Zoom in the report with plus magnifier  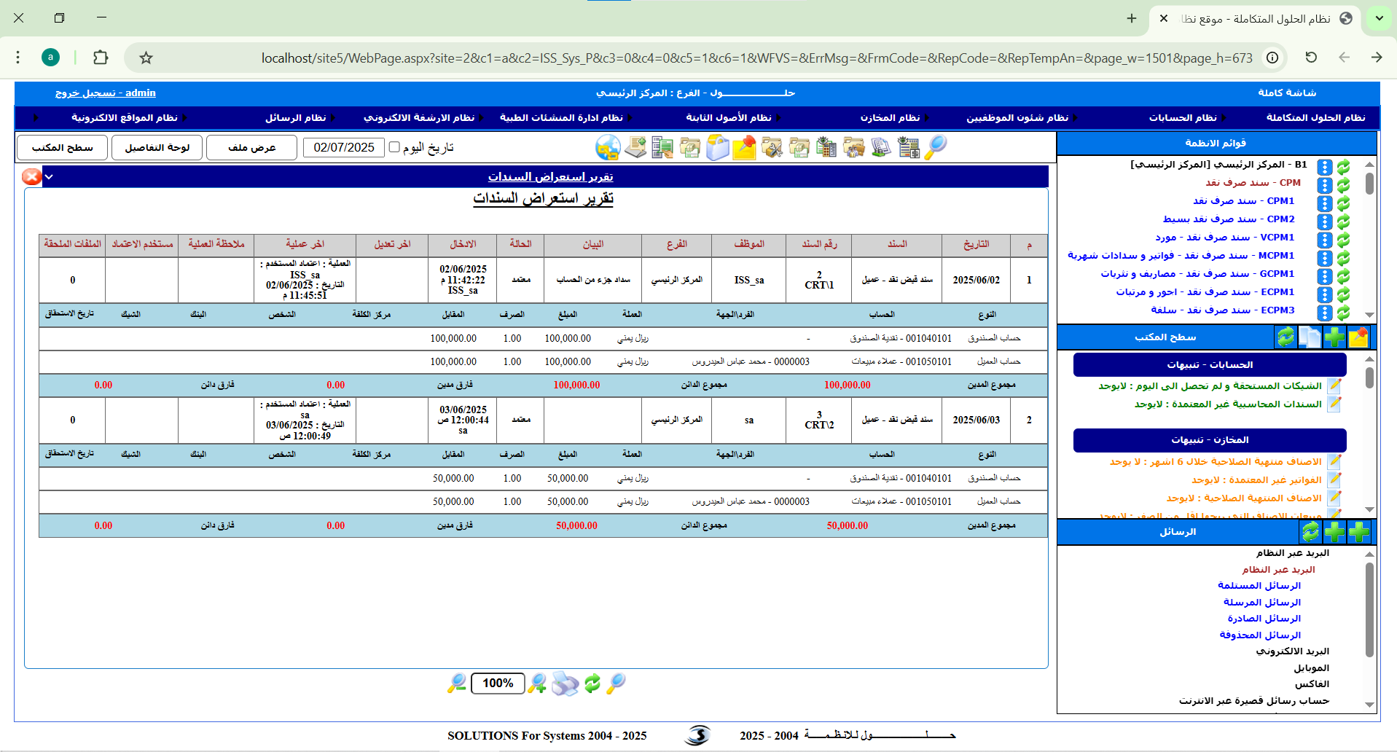coord(537,684)
